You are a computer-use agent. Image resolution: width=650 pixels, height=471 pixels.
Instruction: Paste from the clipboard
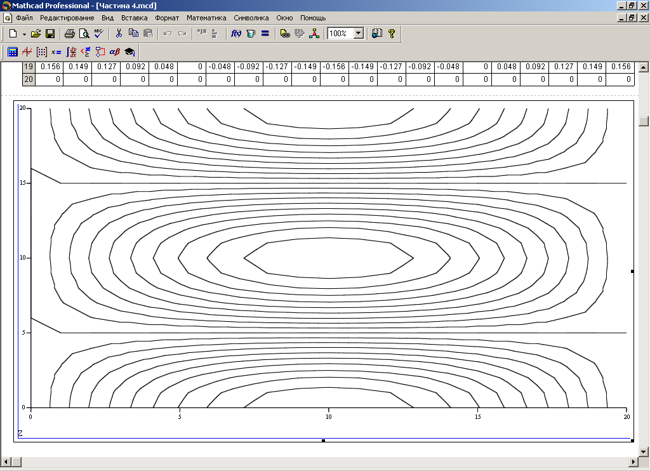click(x=148, y=34)
